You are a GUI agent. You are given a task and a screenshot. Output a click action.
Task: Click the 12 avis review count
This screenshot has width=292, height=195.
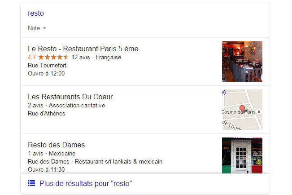(81, 58)
